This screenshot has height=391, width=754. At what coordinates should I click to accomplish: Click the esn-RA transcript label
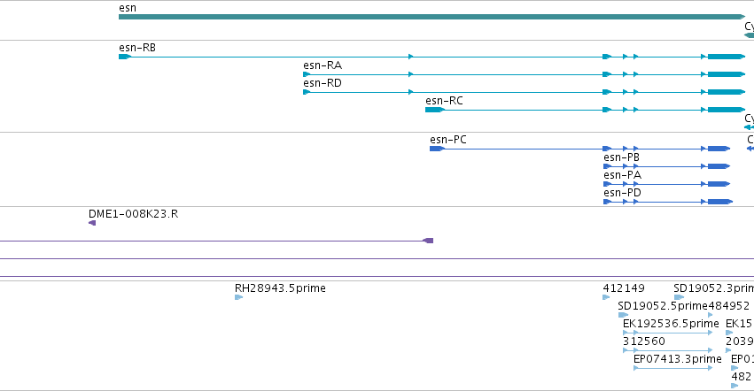pos(323,65)
